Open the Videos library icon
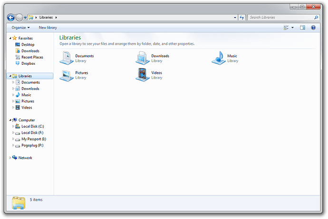 143,75
